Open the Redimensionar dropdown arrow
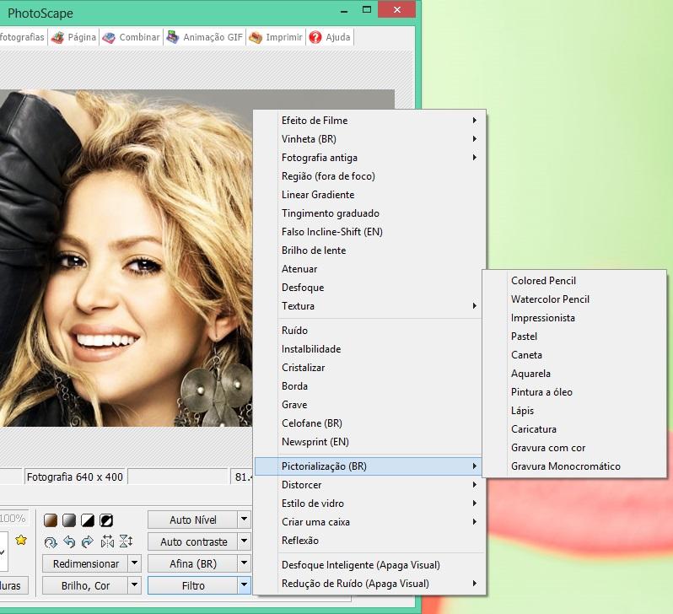The width and height of the screenshot is (673, 614). pos(134,563)
